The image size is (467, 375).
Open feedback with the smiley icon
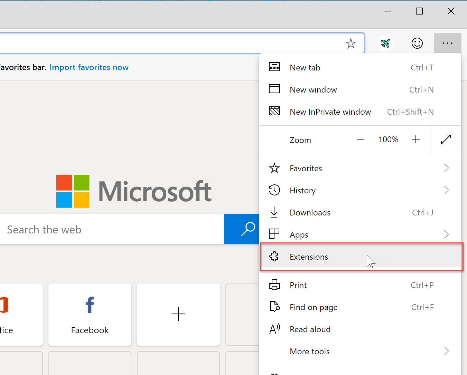417,43
